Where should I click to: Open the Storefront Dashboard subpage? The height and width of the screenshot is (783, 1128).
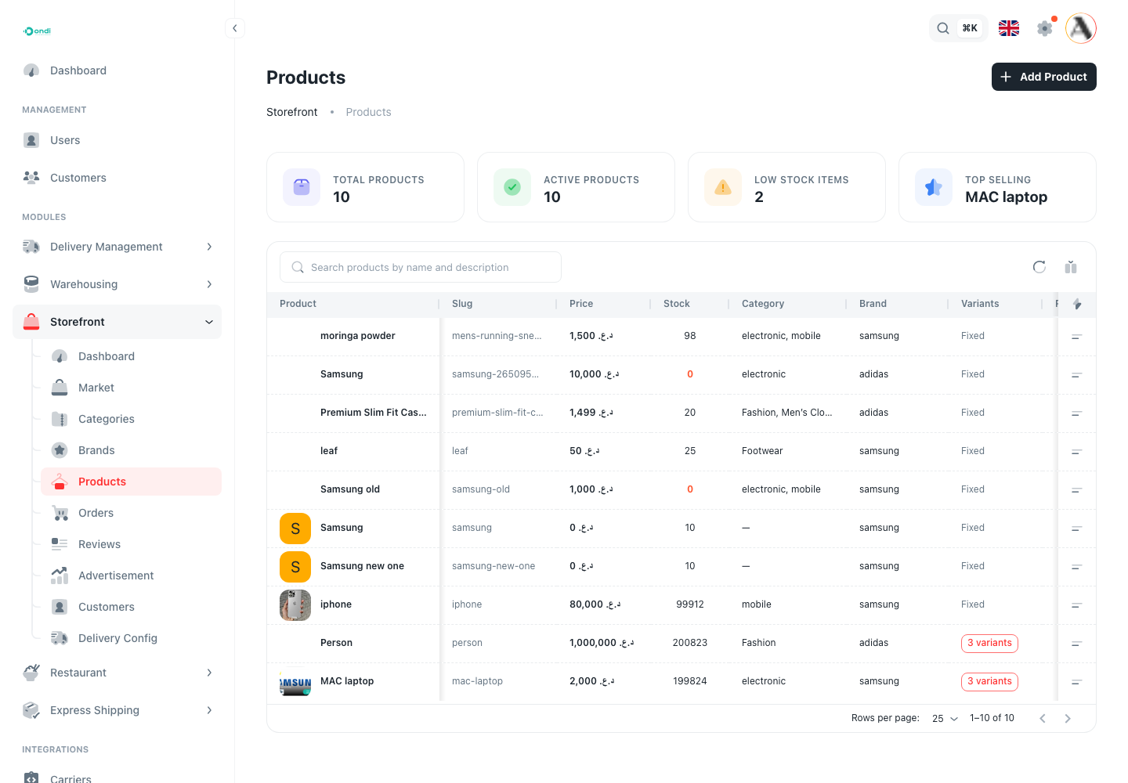coord(131,356)
